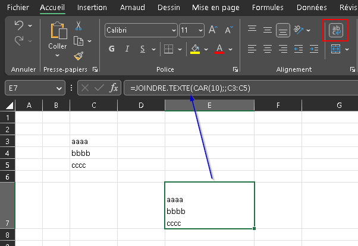Toggle bold with the G button
Screen dimensions: 358x246
point(112,49)
